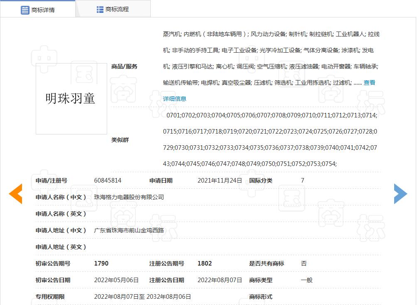Click similar group line starting 43;0744
This screenshot has width=417, height=305.
coord(250,164)
